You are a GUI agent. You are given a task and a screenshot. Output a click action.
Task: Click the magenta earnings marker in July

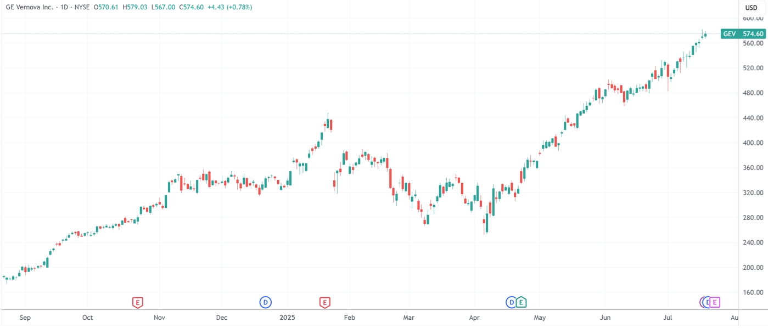click(x=714, y=302)
